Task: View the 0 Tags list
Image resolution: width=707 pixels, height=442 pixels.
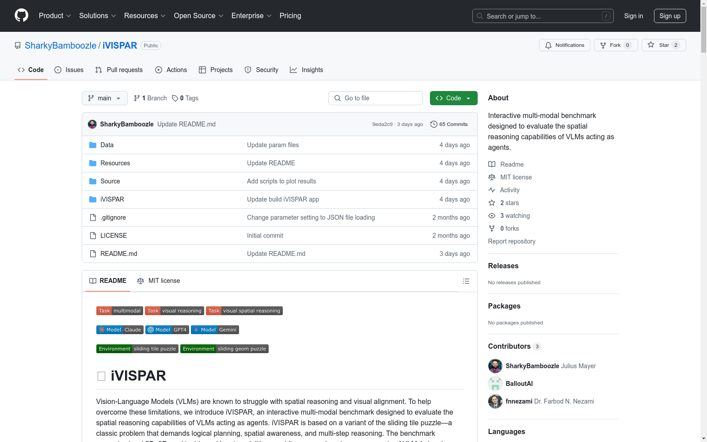Action: [x=185, y=98]
